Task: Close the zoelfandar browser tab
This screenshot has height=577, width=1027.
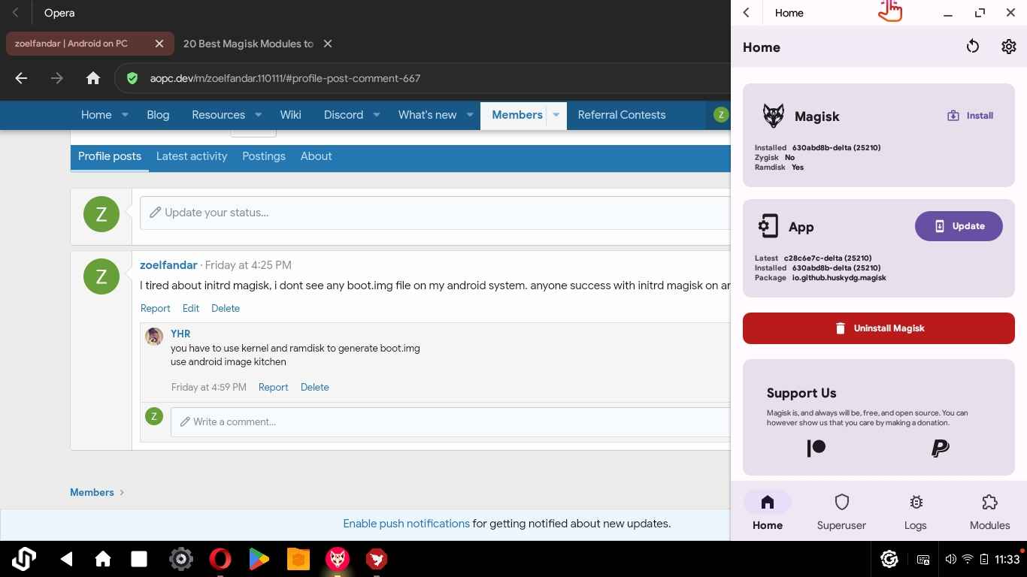Action: [159, 44]
